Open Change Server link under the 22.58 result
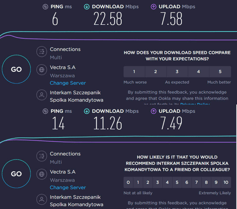 click(x=68, y=83)
